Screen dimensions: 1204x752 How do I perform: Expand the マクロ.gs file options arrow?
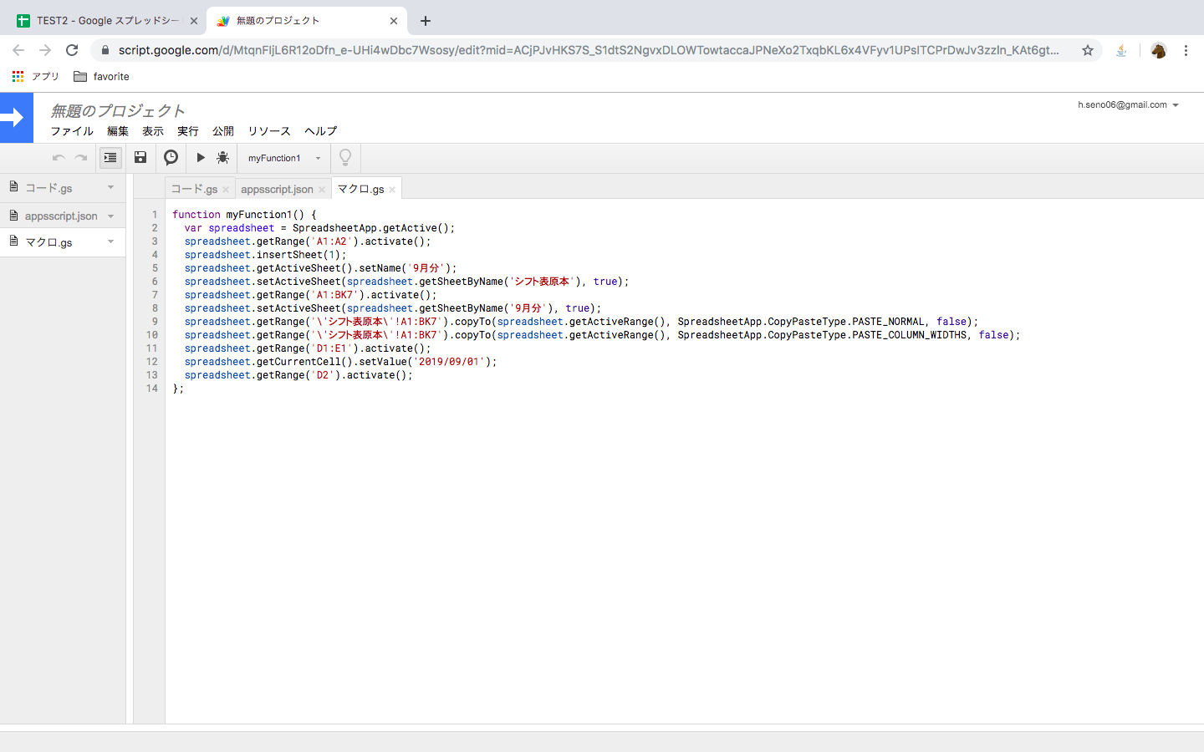click(111, 242)
